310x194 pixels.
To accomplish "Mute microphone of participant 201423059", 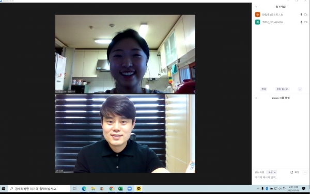I will pos(301,22).
